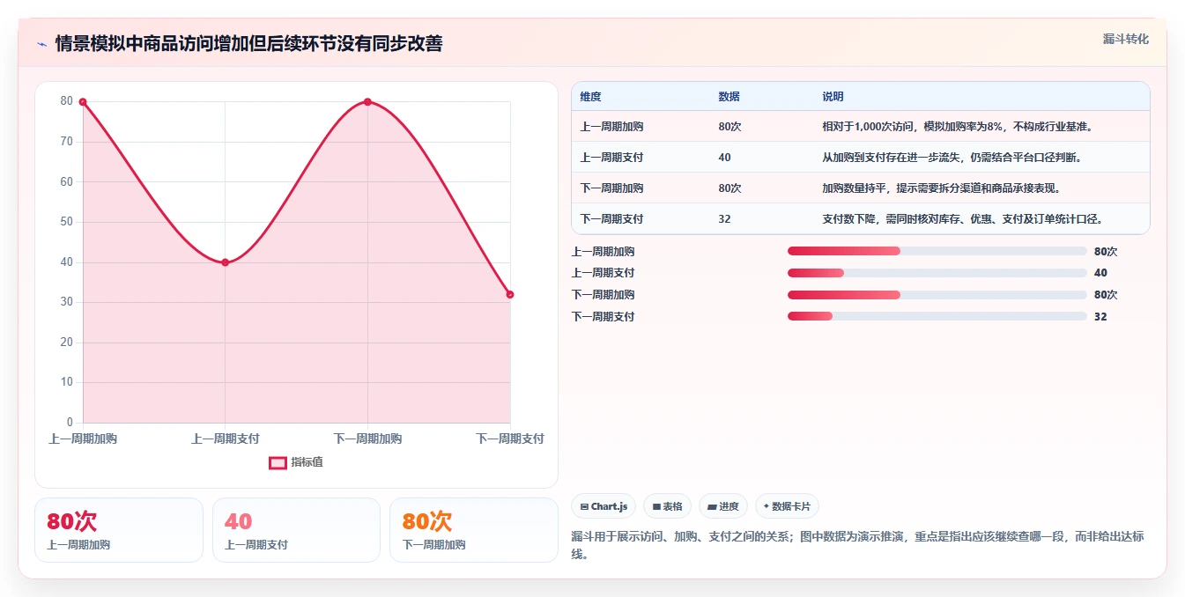Select the 上一周期支付 table row cell

[x=611, y=158]
